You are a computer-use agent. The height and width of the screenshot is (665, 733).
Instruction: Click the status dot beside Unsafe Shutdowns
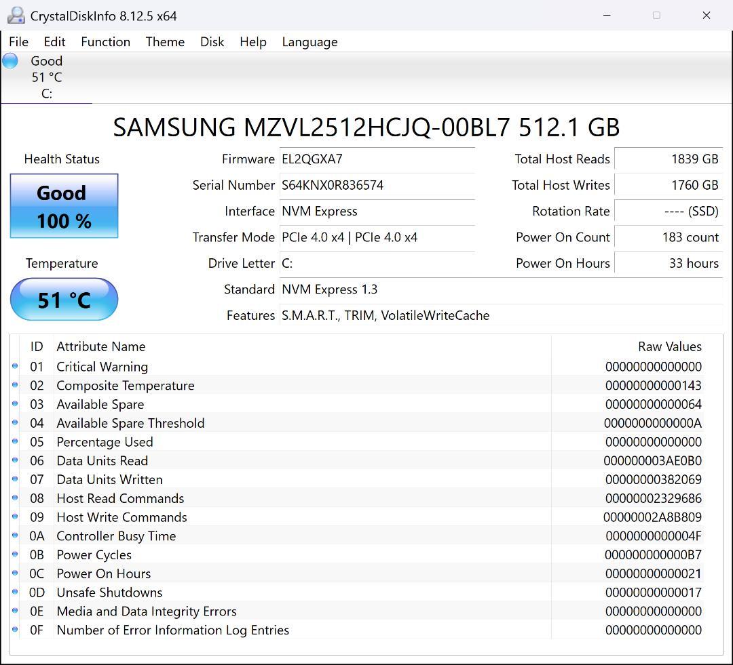(x=15, y=592)
